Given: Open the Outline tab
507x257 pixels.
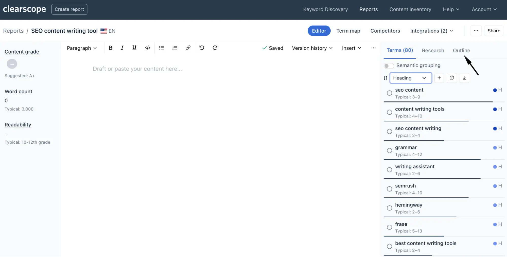Looking at the screenshot, I should coord(461,50).
